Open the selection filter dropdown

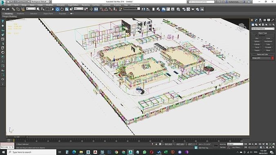click(31, 9)
